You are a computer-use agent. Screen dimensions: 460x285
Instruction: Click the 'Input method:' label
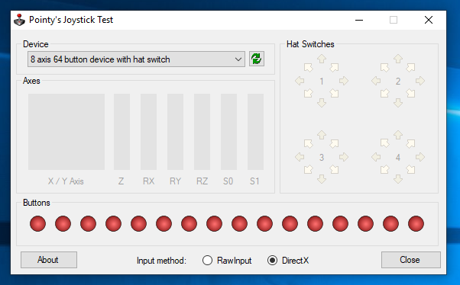[161, 261]
